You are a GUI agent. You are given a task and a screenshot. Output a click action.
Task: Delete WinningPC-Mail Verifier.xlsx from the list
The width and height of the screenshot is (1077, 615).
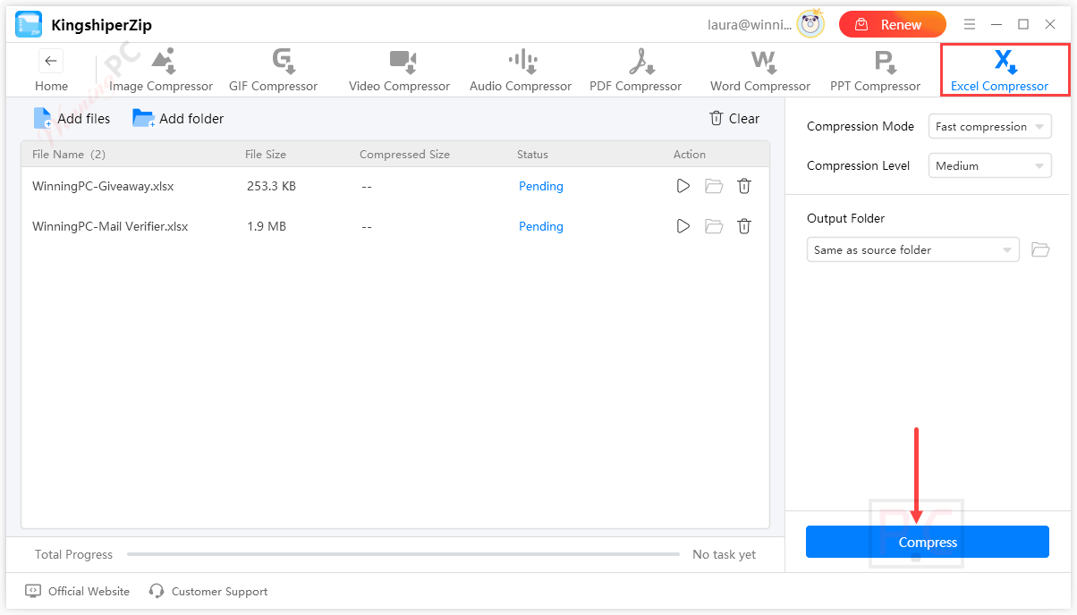click(x=744, y=226)
